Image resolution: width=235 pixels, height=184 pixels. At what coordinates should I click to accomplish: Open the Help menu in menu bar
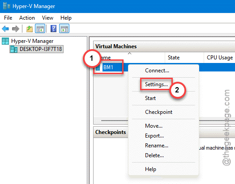click(66, 18)
